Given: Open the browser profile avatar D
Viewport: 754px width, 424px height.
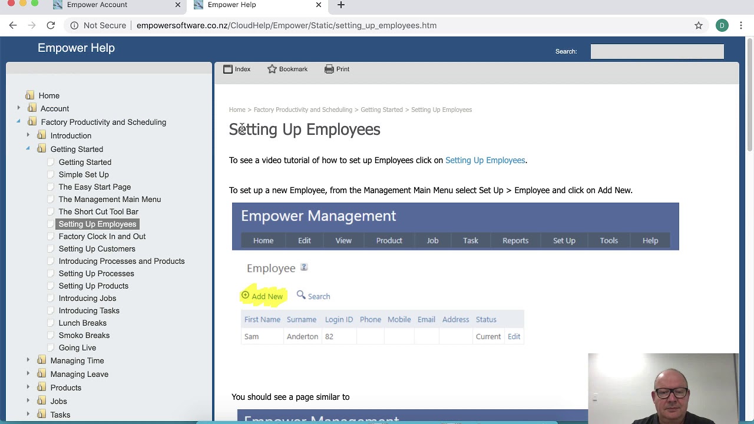Looking at the screenshot, I should [722, 25].
